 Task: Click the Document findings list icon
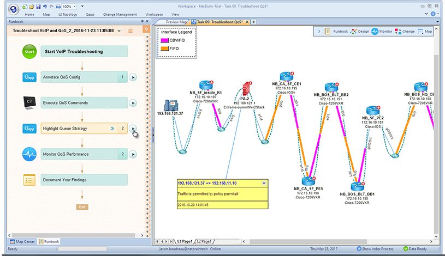[x=29, y=180]
